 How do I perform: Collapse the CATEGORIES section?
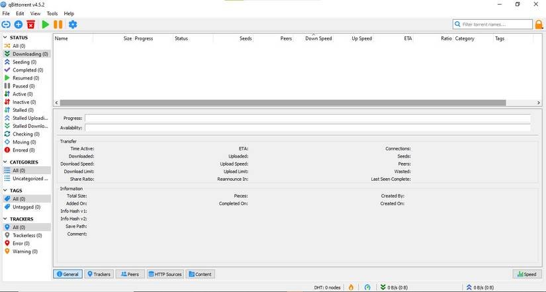tap(5, 162)
